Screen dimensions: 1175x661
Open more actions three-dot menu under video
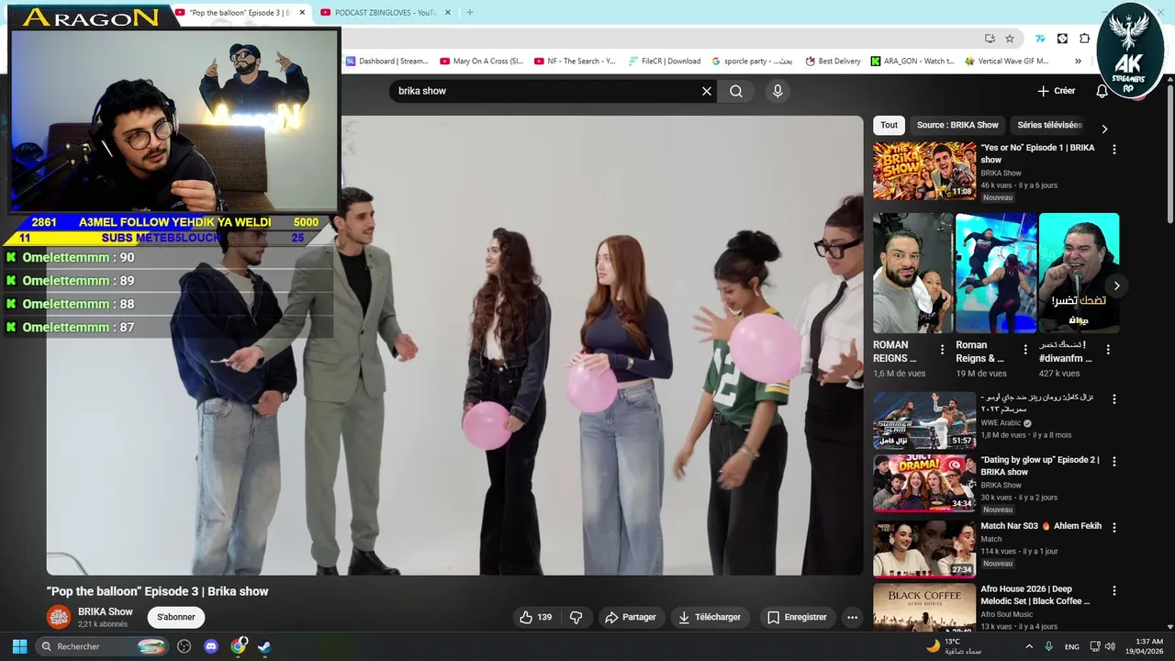[852, 617]
